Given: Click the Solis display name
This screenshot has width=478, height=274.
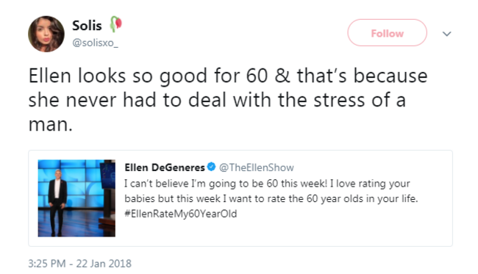Looking at the screenshot, I should 87,25.
